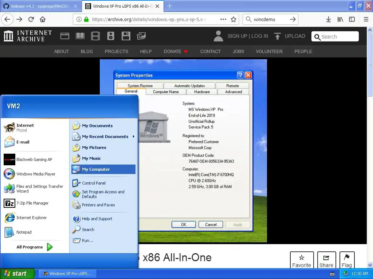Click the Share button
Viewport: 373px width, 279px height.
(x=326, y=260)
